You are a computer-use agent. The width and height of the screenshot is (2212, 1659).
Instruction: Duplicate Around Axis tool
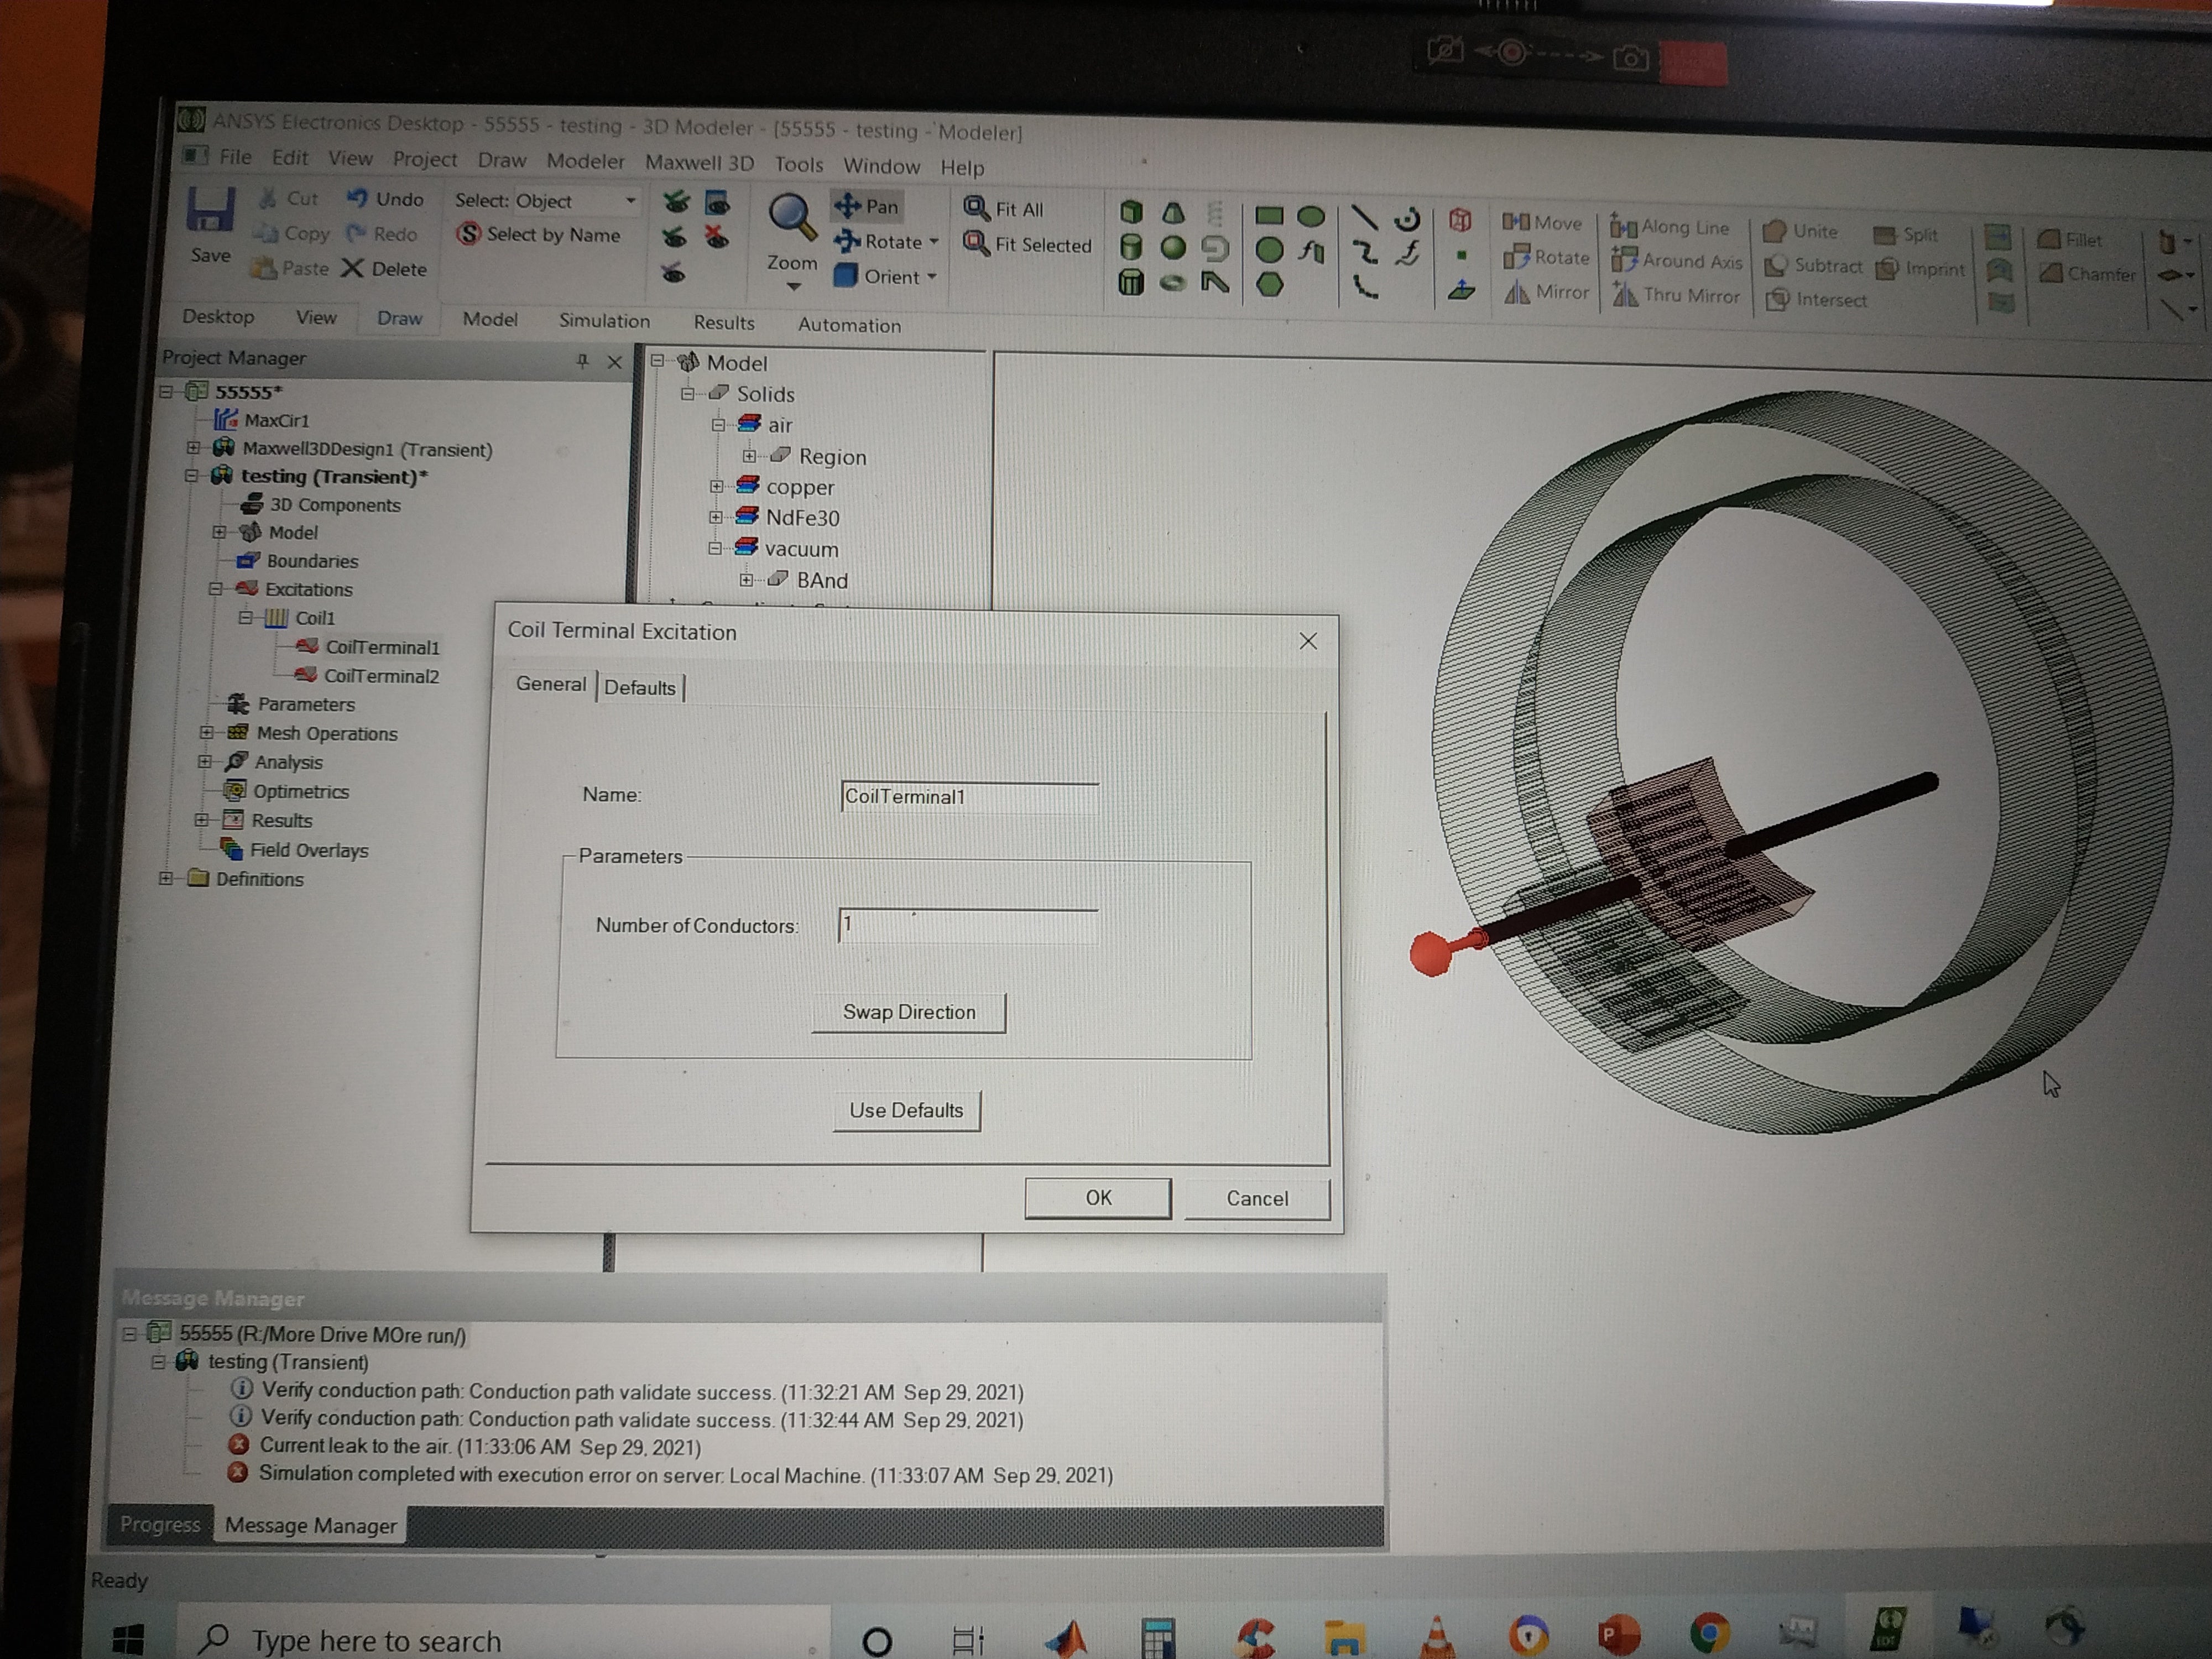(x=1677, y=261)
